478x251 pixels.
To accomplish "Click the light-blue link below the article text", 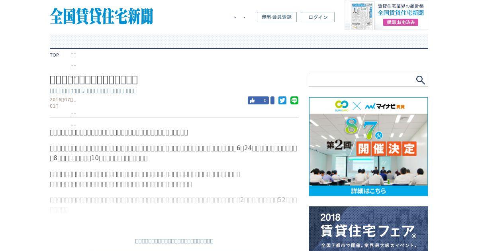I will click(x=174, y=241).
